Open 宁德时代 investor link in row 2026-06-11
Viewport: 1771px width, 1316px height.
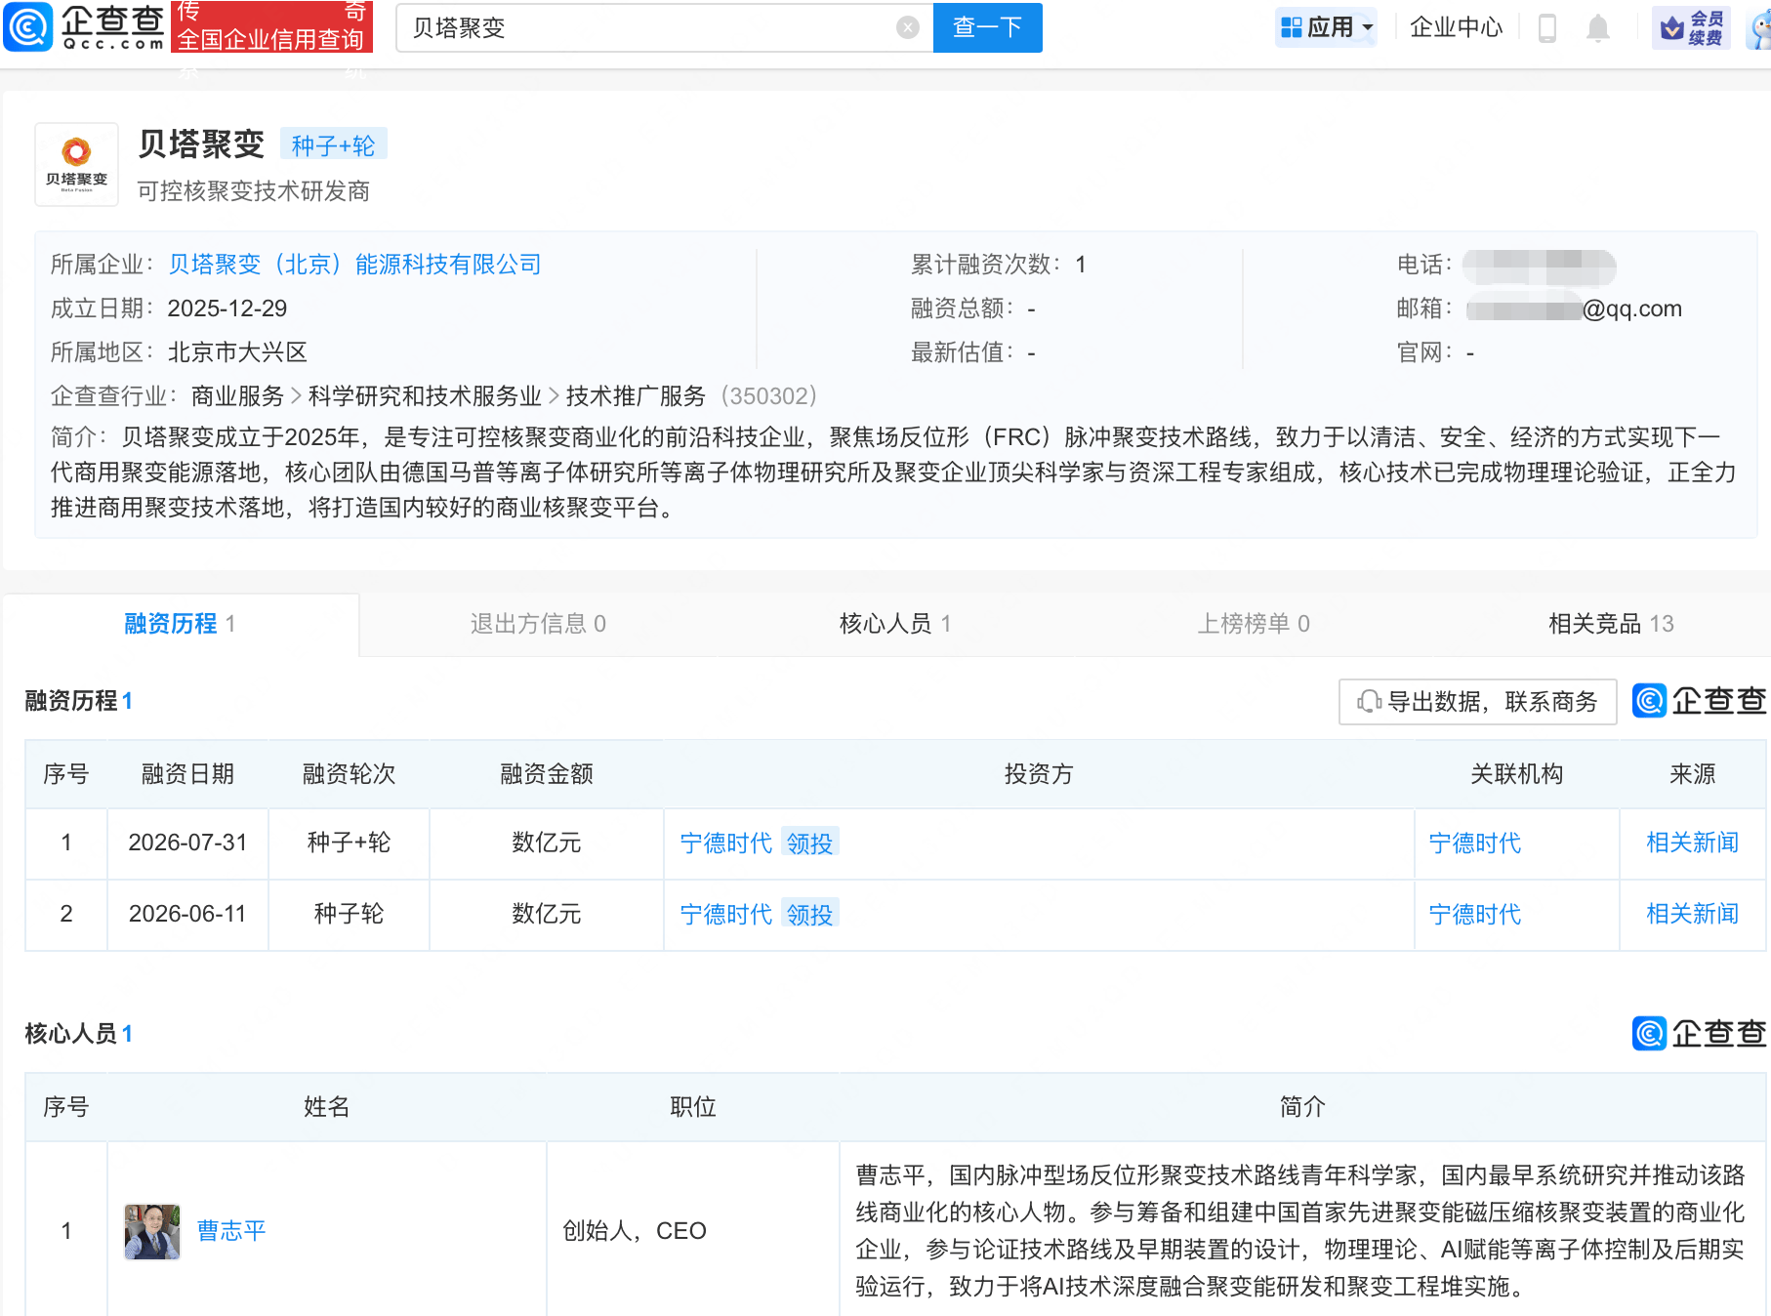point(725,914)
